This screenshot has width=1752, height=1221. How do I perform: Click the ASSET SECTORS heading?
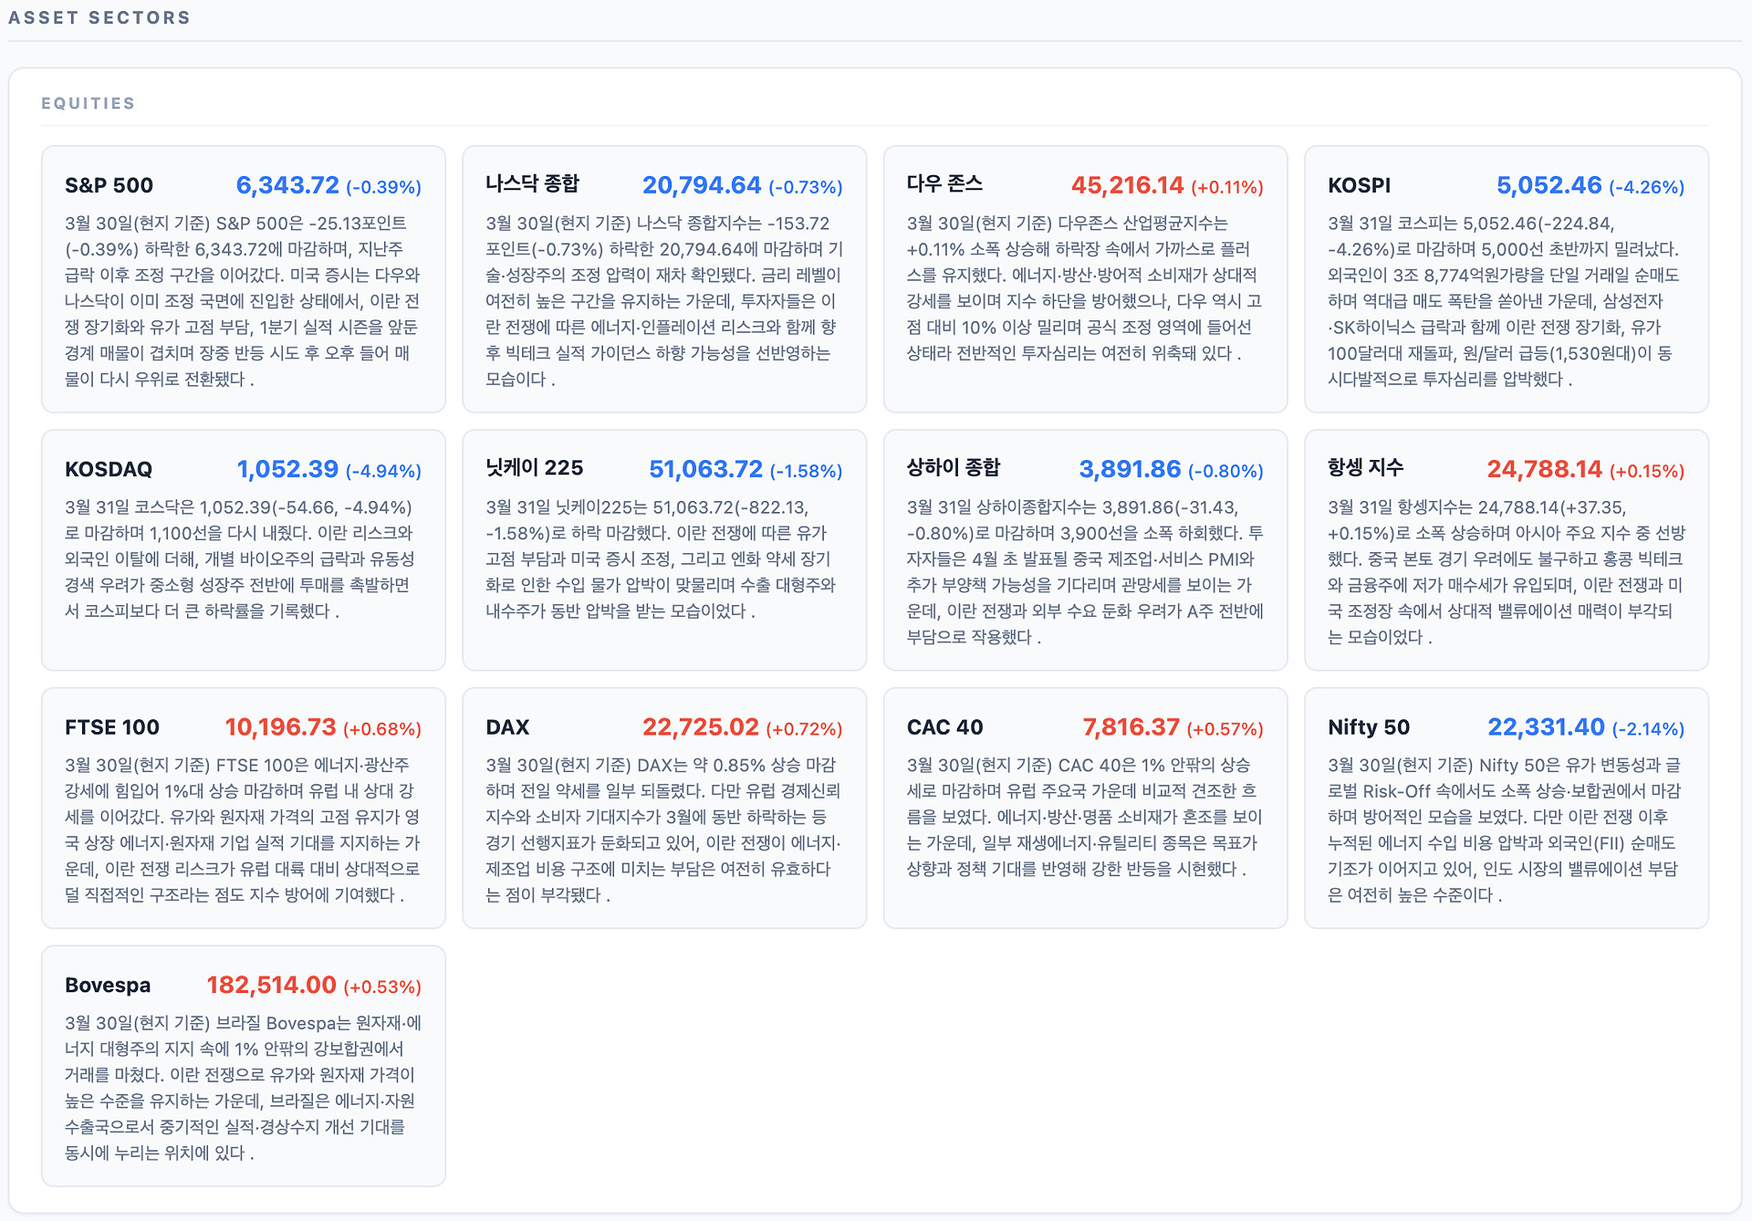pyautogui.click(x=99, y=17)
